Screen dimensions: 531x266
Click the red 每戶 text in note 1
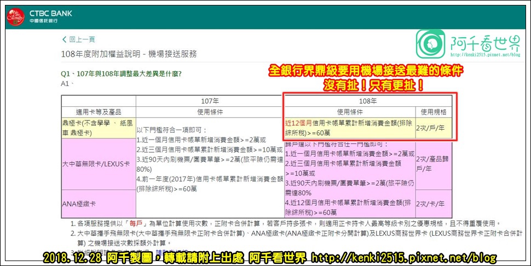[137, 224]
